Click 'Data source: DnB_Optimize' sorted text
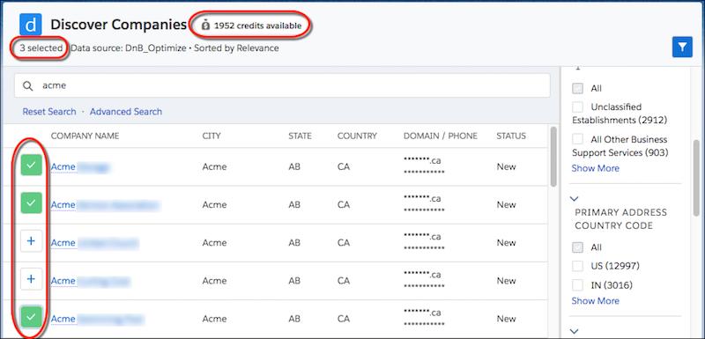This screenshot has height=339, width=705. (x=128, y=48)
